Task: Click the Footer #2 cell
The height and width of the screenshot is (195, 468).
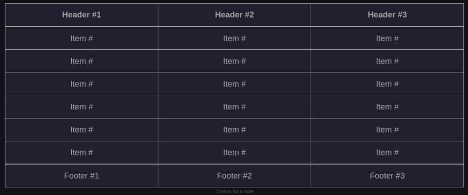Action: point(234,175)
